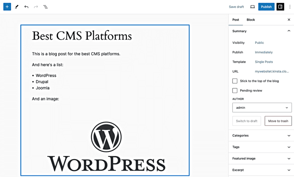294x177 pixels.
Task: Select the WordPress logo image block
Action: [x=106, y=146]
